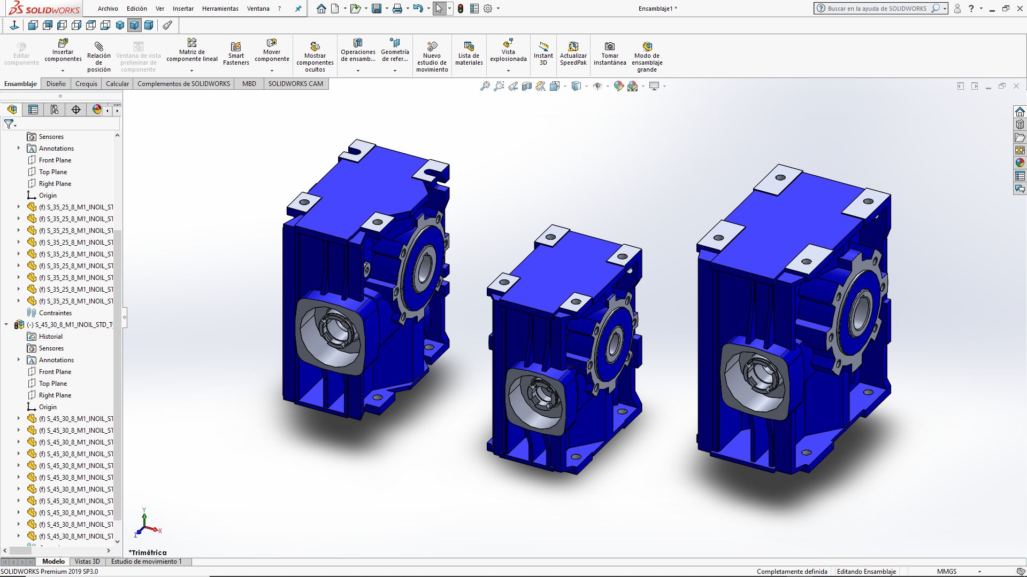The height and width of the screenshot is (577, 1027).
Task: Click Smart Fasteners tool
Action: 236,53
